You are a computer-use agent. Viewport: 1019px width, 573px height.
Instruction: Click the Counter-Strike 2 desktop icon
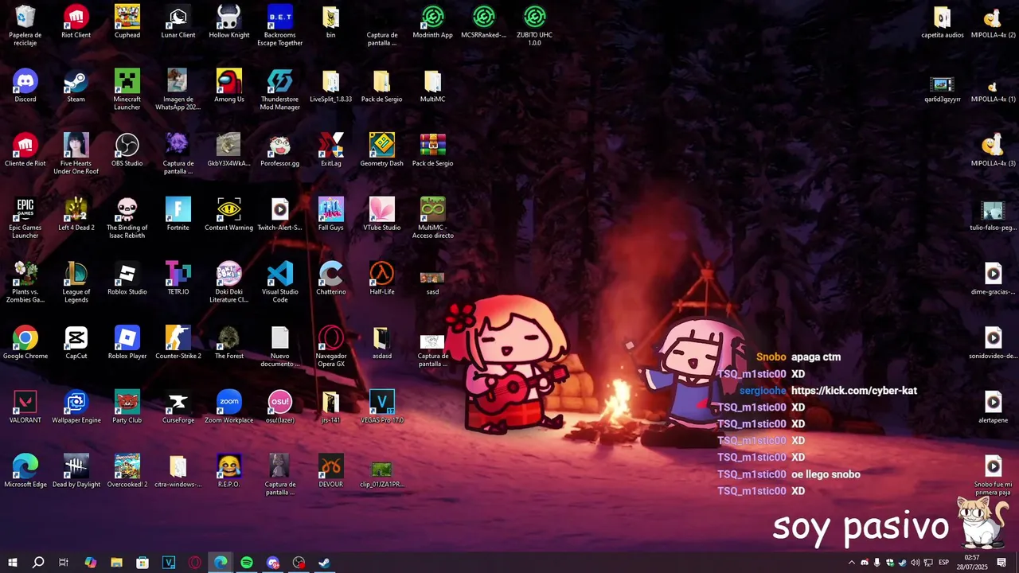click(178, 343)
